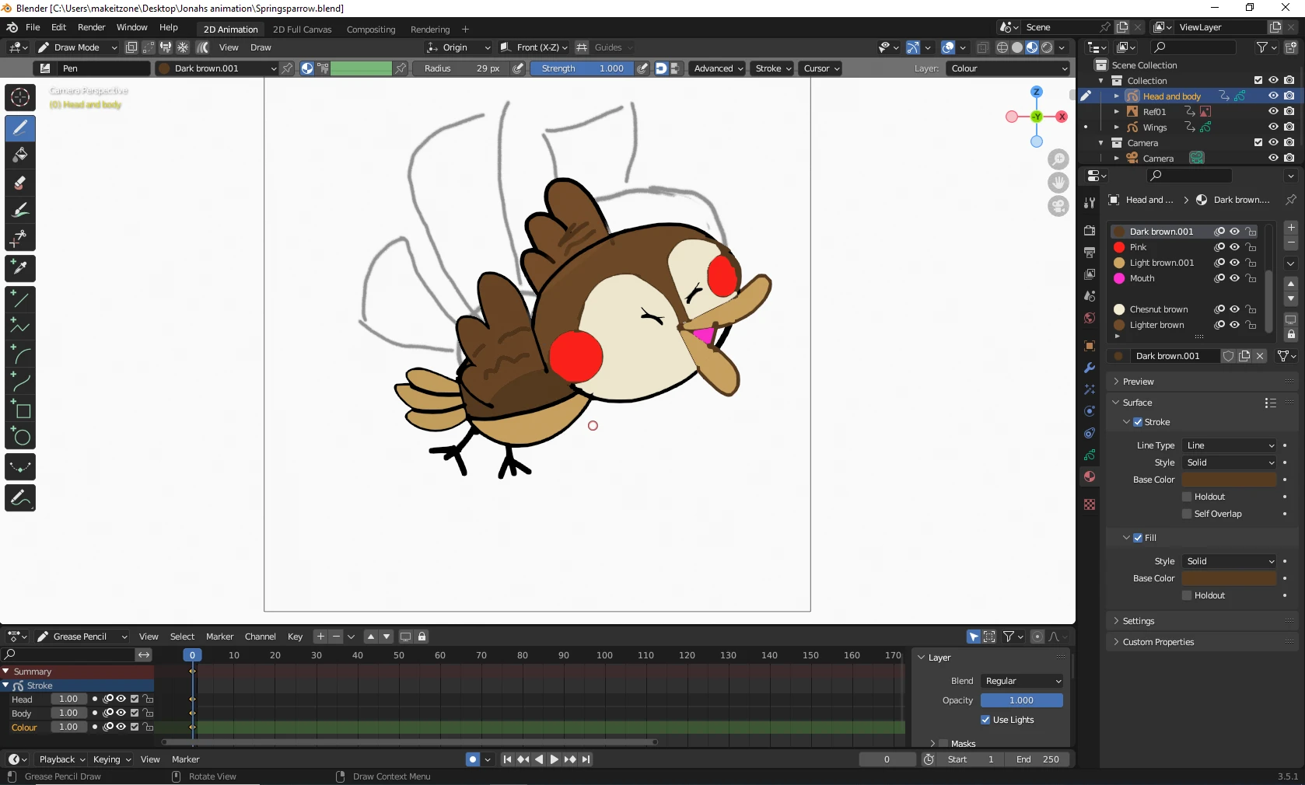1305x785 pixels.
Task: Enable the Self Overlap checkbox
Action: [x=1187, y=514]
